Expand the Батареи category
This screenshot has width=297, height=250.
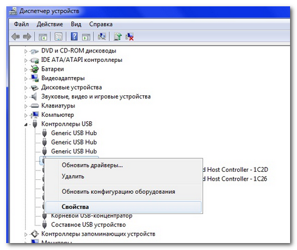[x=26, y=69]
